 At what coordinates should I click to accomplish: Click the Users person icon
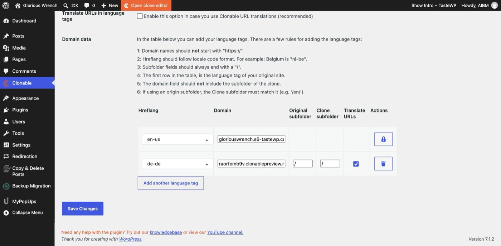[6, 122]
